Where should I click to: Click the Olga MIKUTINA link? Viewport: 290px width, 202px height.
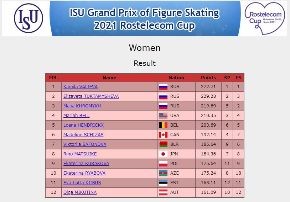(80, 192)
